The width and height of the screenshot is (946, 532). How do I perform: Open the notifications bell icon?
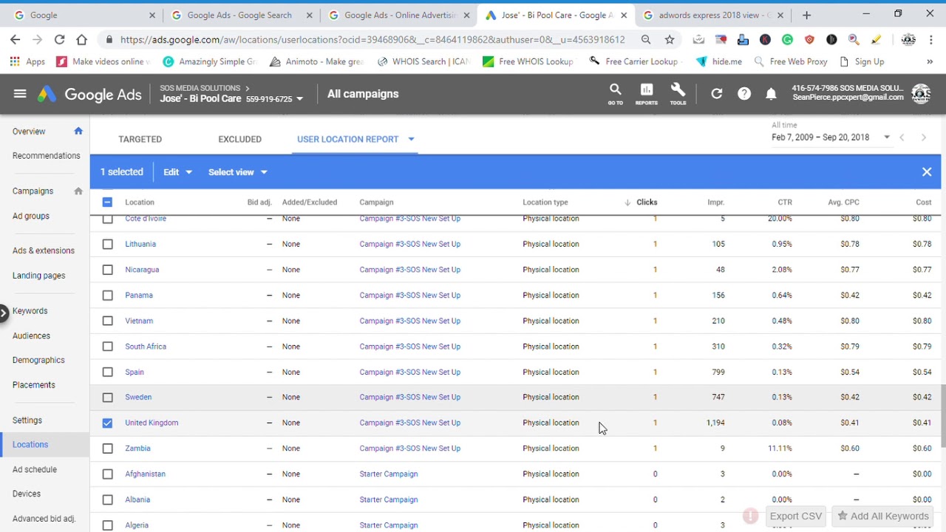771,94
